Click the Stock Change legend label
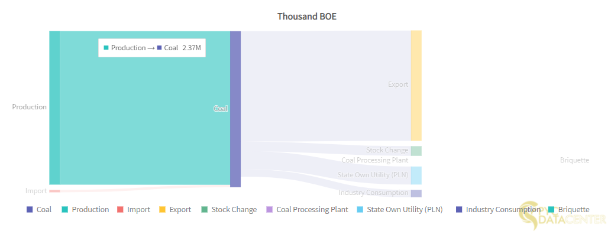Image resolution: width=611 pixels, height=234 pixels. click(234, 210)
